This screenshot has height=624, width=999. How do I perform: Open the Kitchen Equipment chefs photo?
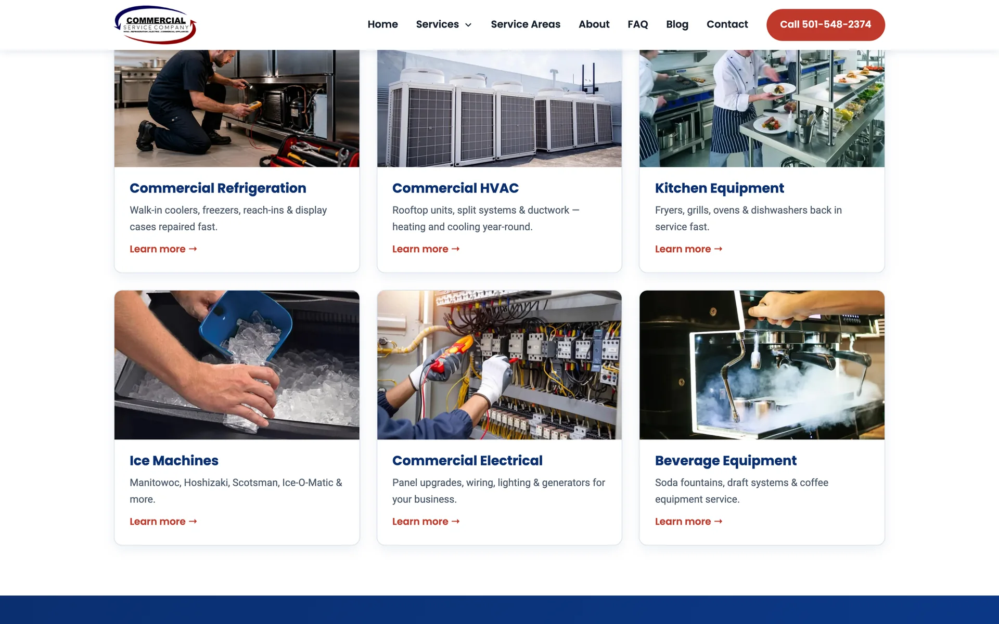point(762,108)
